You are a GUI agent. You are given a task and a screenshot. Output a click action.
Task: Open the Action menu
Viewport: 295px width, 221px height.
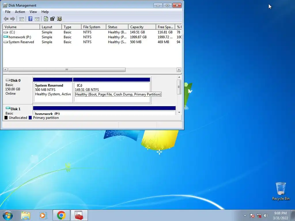20,12
